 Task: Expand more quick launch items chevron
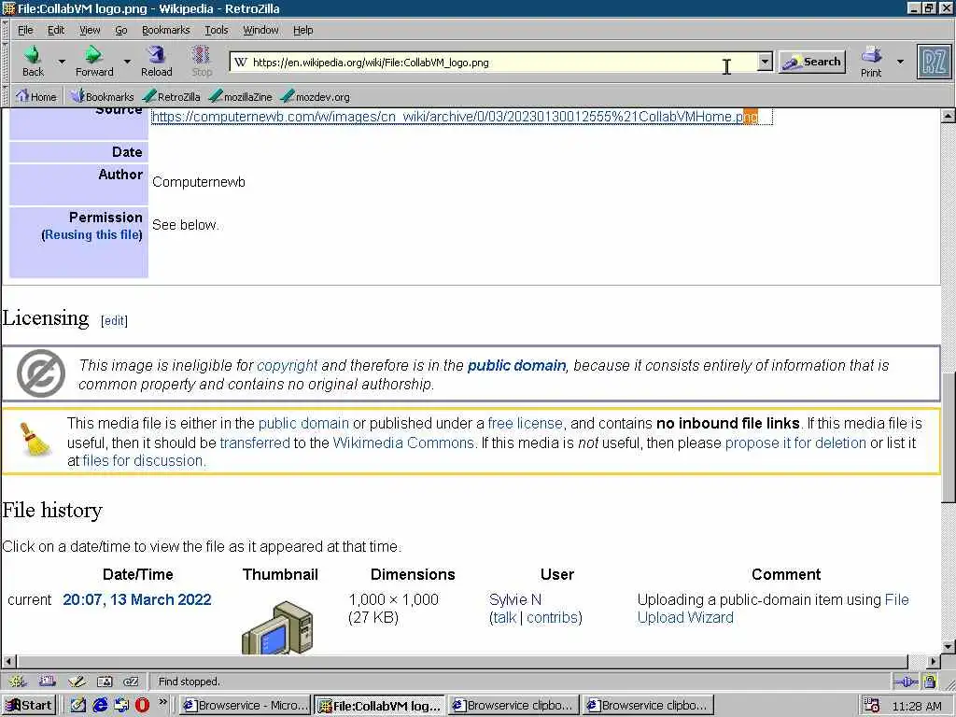(x=162, y=702)
